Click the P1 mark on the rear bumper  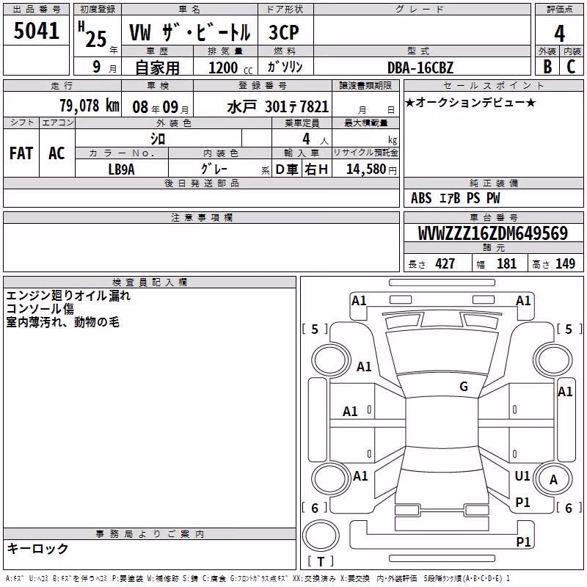pyautogui.click(x=523, y=542)
